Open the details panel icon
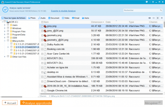The height and width of the screenshot is (107, 165). (162, 18)
